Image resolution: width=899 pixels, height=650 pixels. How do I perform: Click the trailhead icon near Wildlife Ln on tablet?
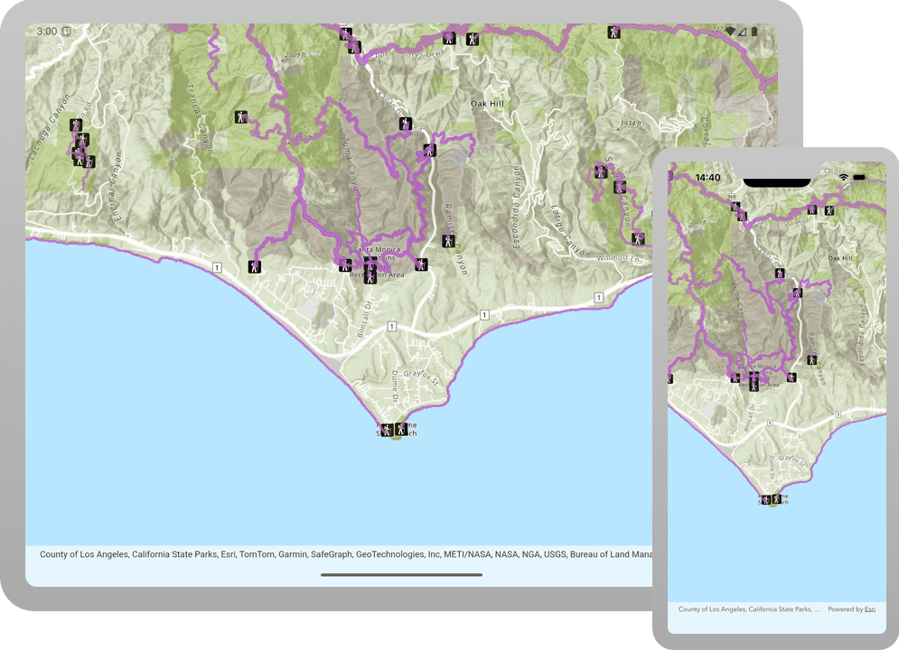click(x=639, y=238)
